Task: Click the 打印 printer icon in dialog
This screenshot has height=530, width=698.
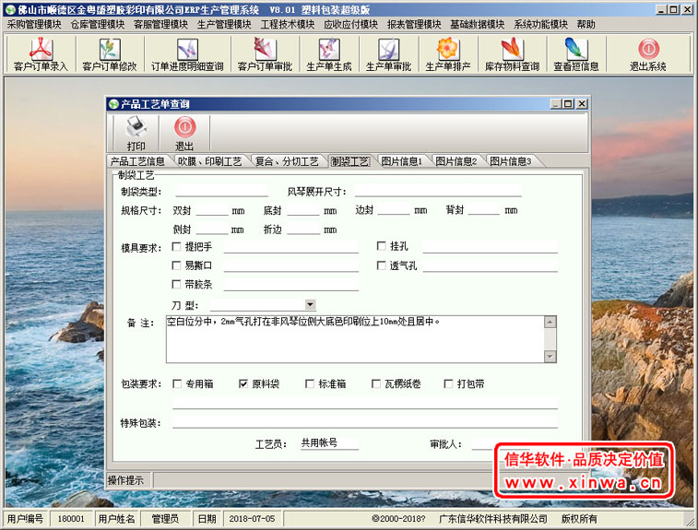Action: click(136, 133)
